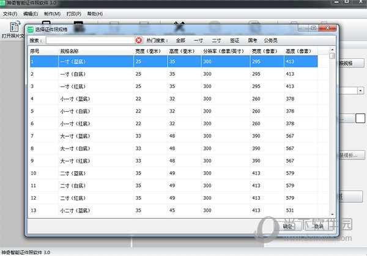The image size is (367, 256).
Task: Maximize the 选择证件照规格 dialog
Action: click(314, 28)
